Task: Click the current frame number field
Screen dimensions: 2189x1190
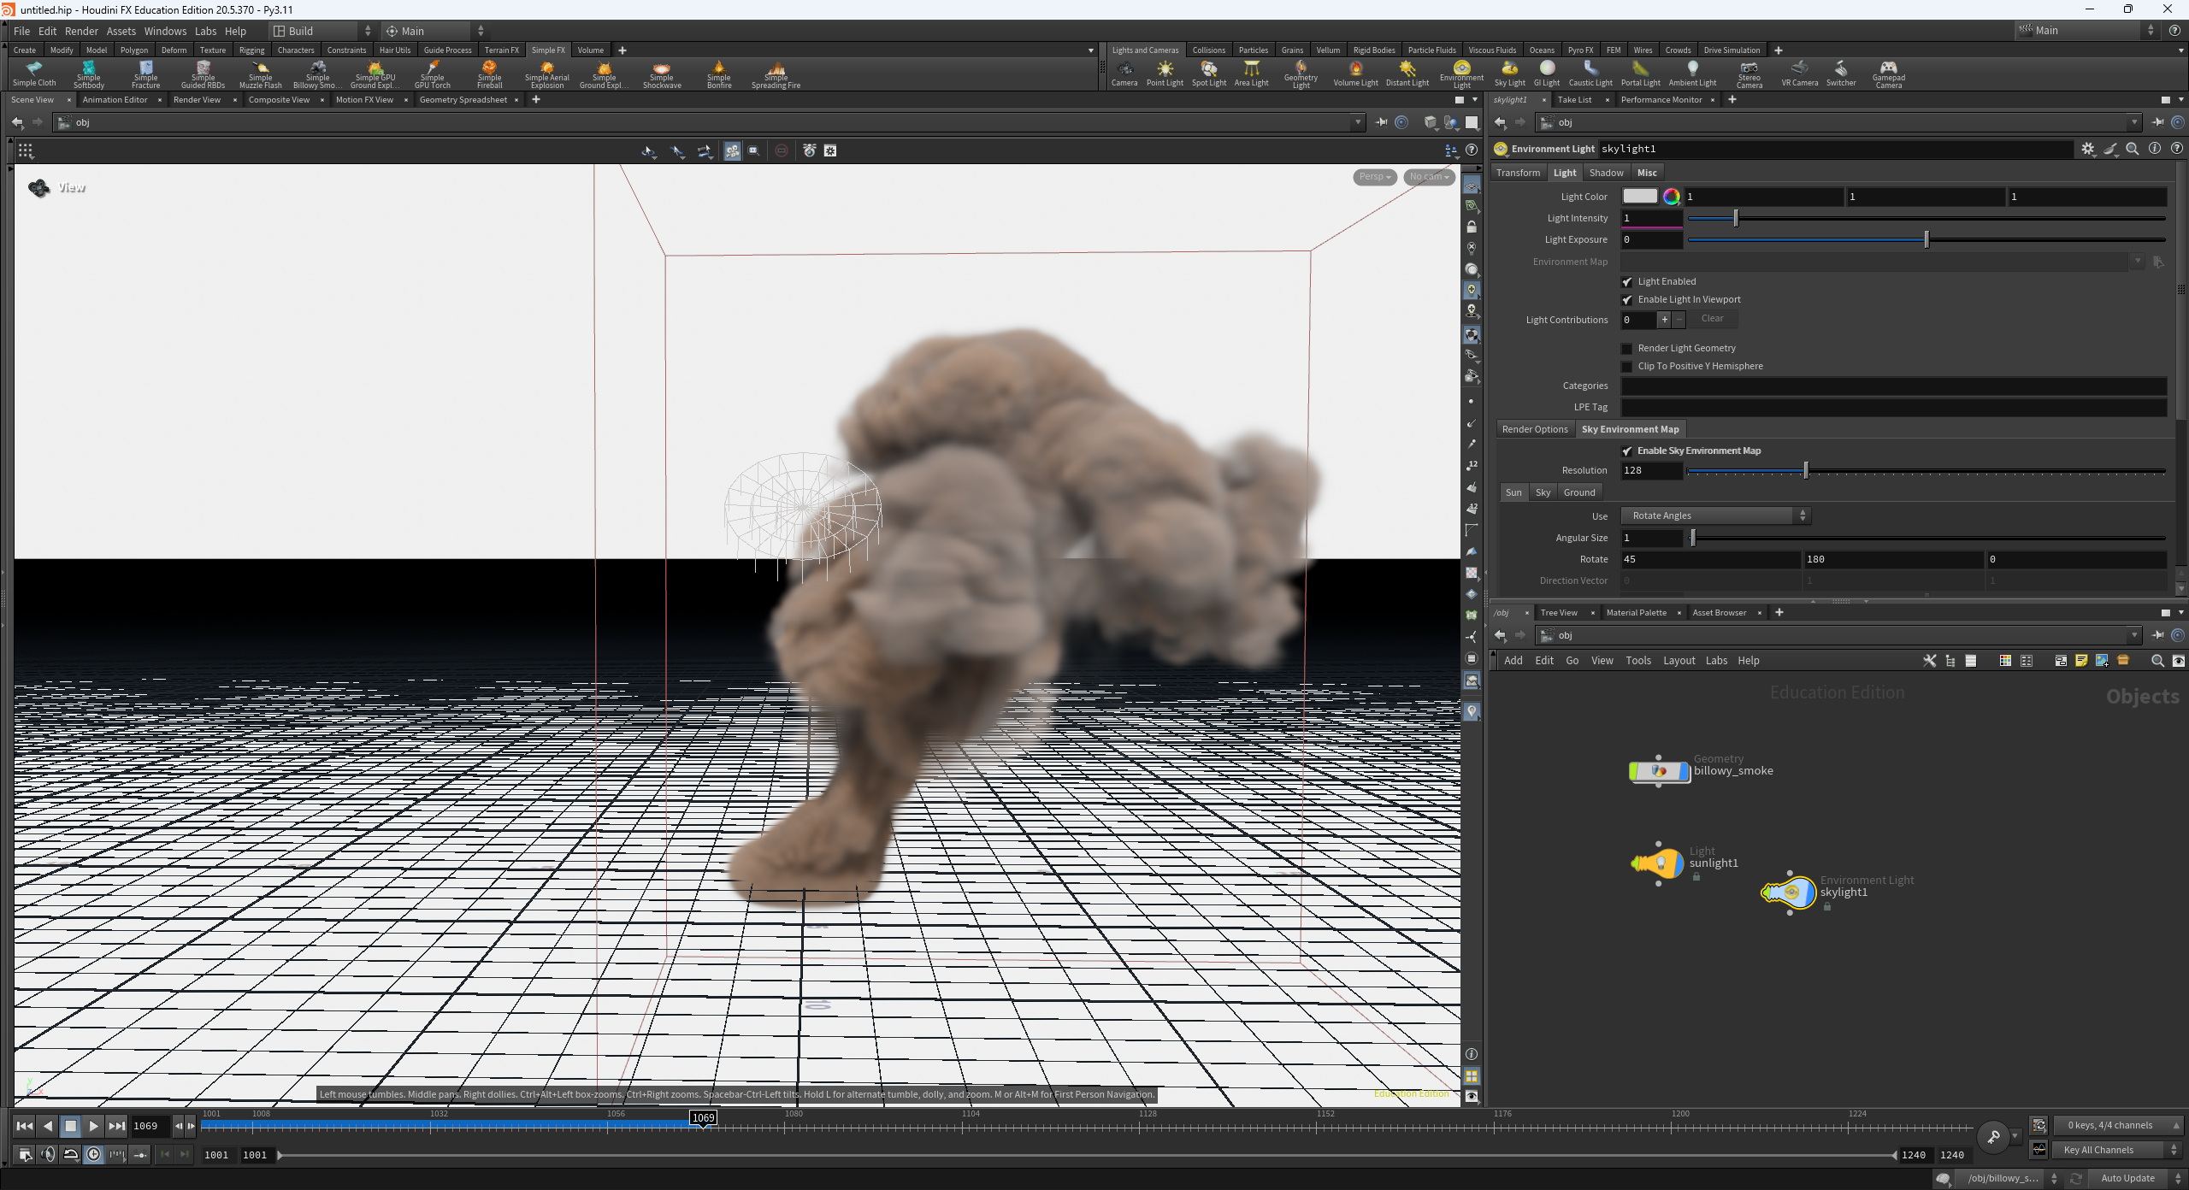Action: [x=150, y=1126]
